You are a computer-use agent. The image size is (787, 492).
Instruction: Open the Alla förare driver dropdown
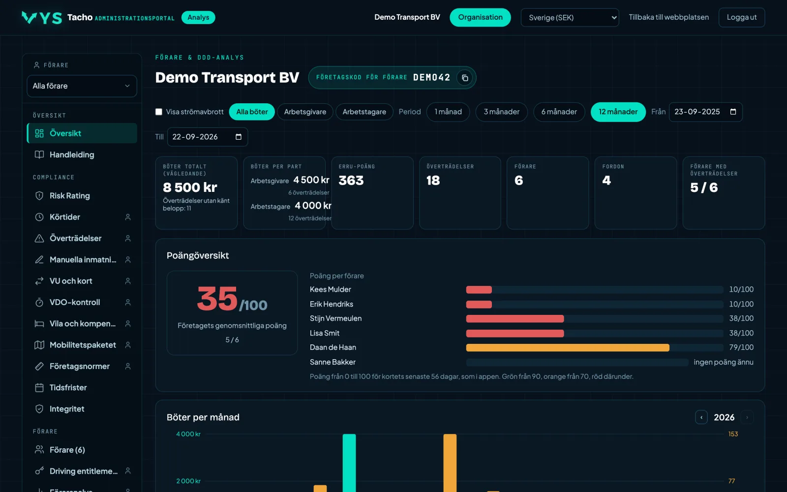82,86
